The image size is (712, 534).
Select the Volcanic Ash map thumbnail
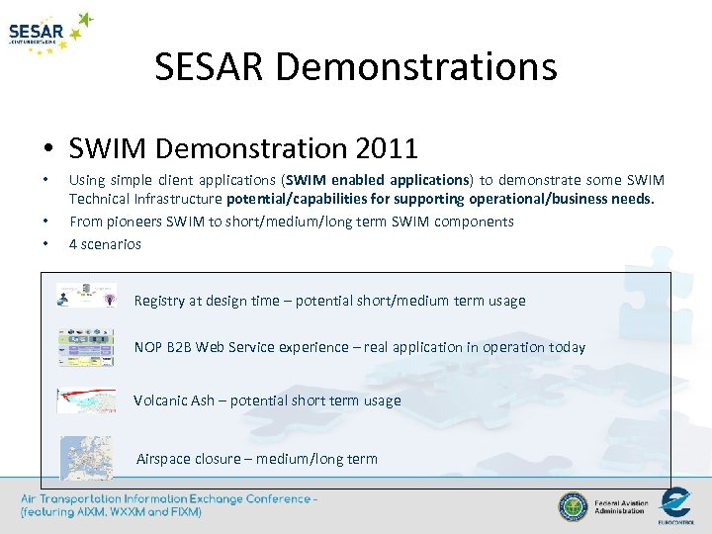[86, 400]
